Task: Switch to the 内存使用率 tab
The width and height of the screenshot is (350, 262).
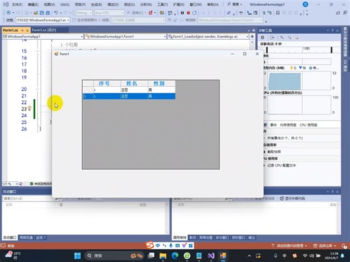Action: click(288, 125)
